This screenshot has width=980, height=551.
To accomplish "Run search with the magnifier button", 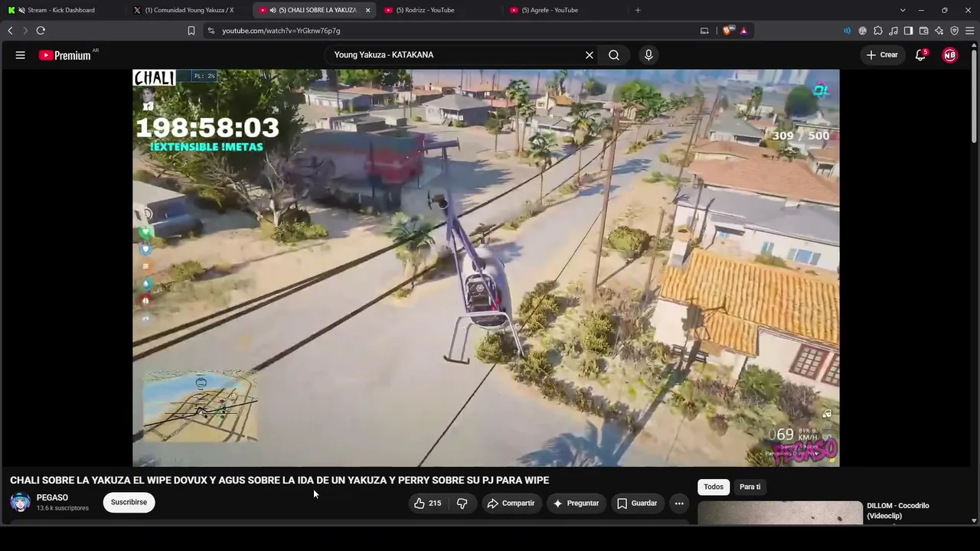I will (614, 55).
